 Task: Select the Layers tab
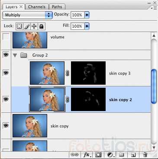click(x=12, y=7)
